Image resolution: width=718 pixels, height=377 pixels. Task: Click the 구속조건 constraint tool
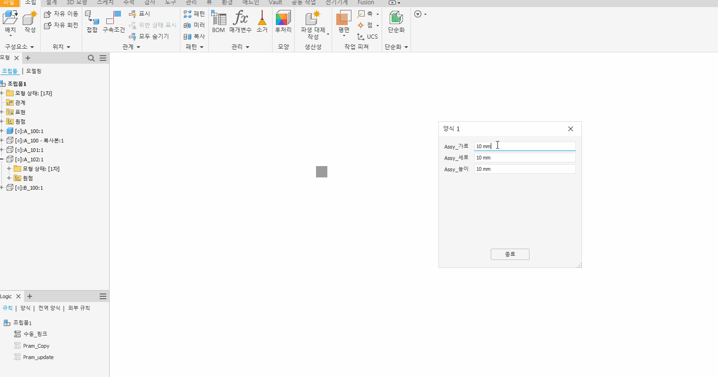(114, 22)
